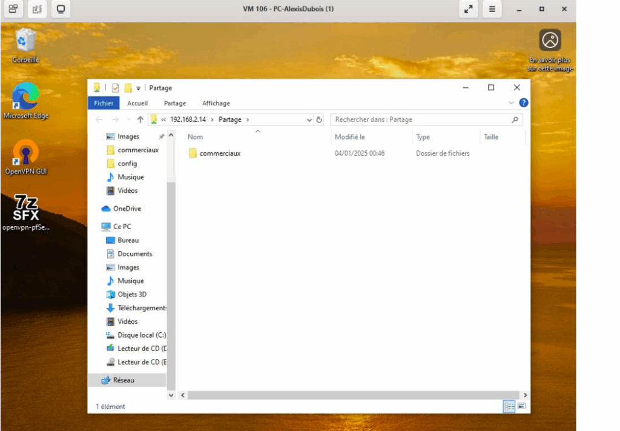Click the OneDrive cloud icon in the navigation pane
620x431 pixels.
pos(105,209)
